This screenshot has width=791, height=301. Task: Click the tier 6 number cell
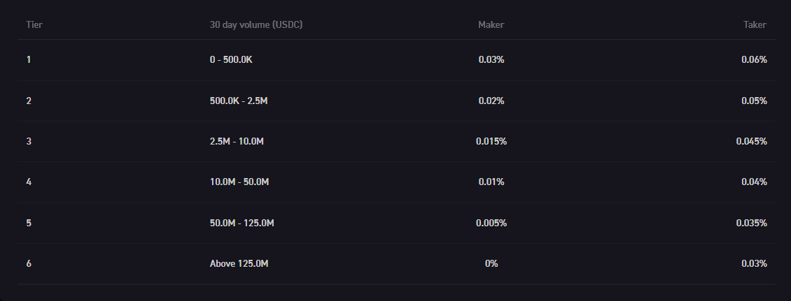(29, 264)
